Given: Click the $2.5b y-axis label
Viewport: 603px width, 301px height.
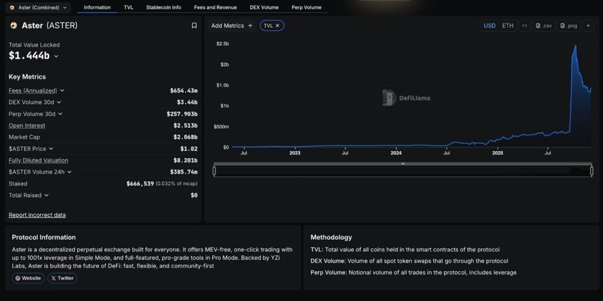Looking at the screenshot, I should [223, 44].
